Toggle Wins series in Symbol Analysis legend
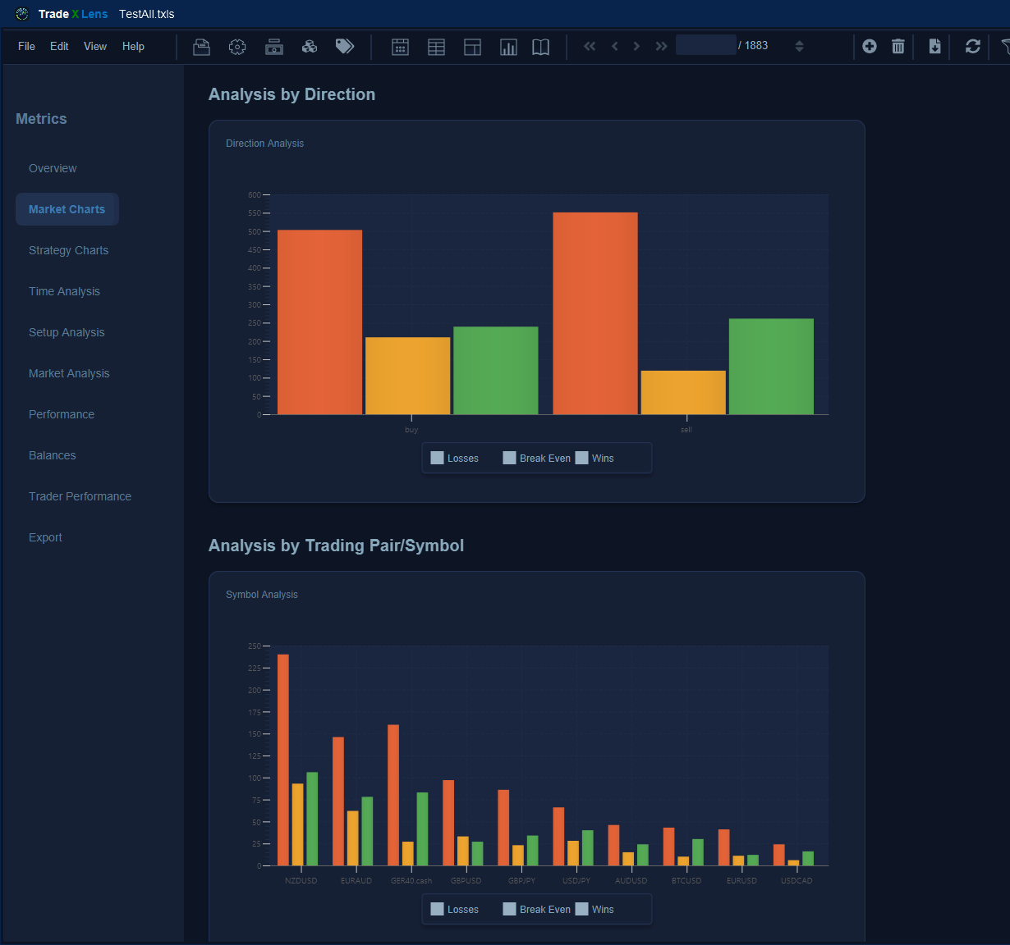The height and width of the screenshot is (945, 1010). click(595, 910)
